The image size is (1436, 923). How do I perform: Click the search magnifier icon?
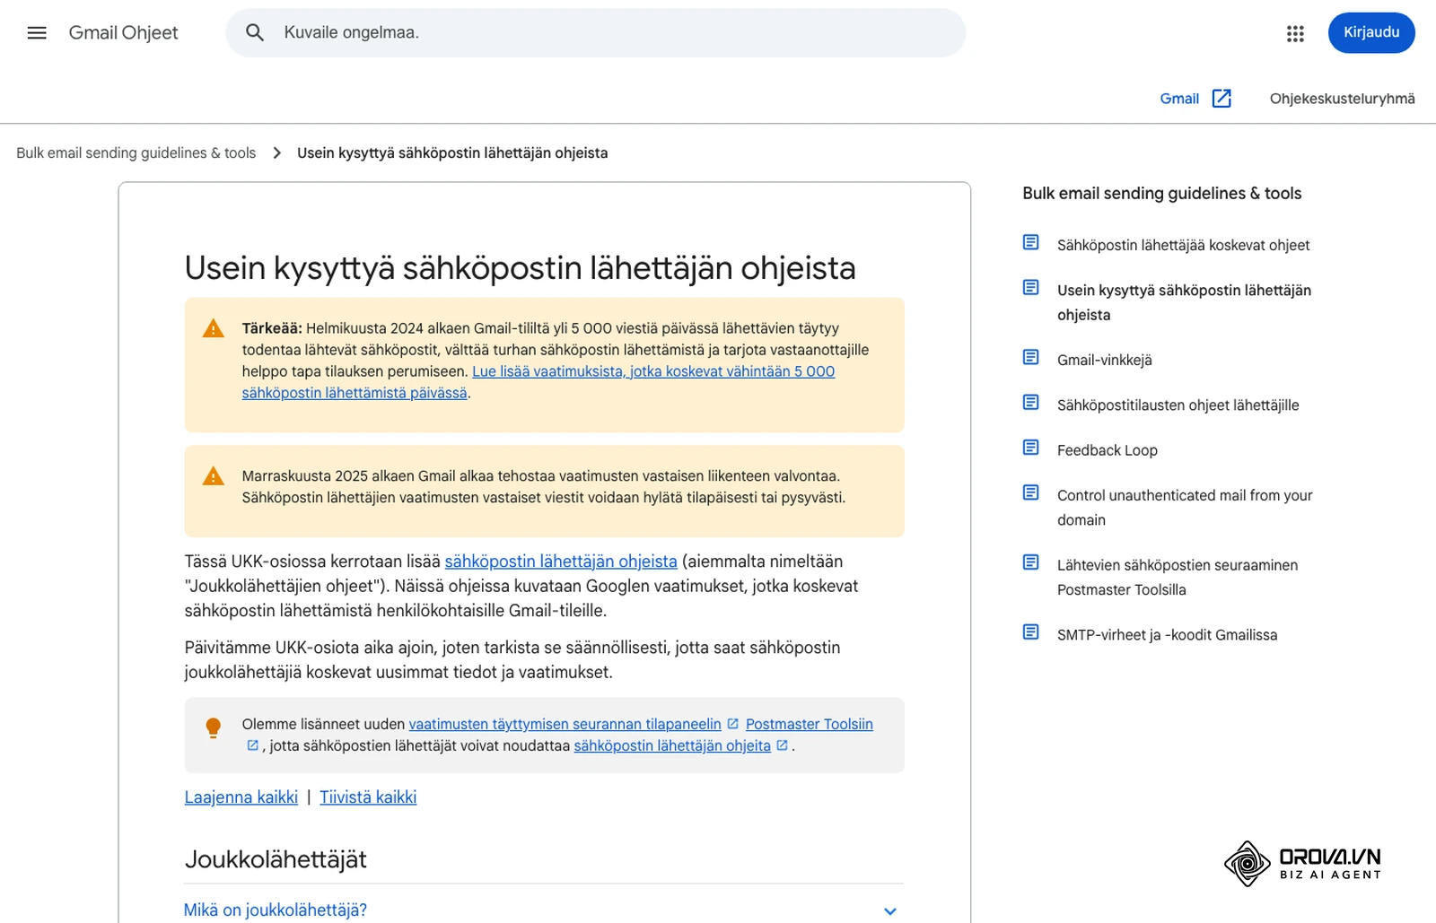[255, 33]
